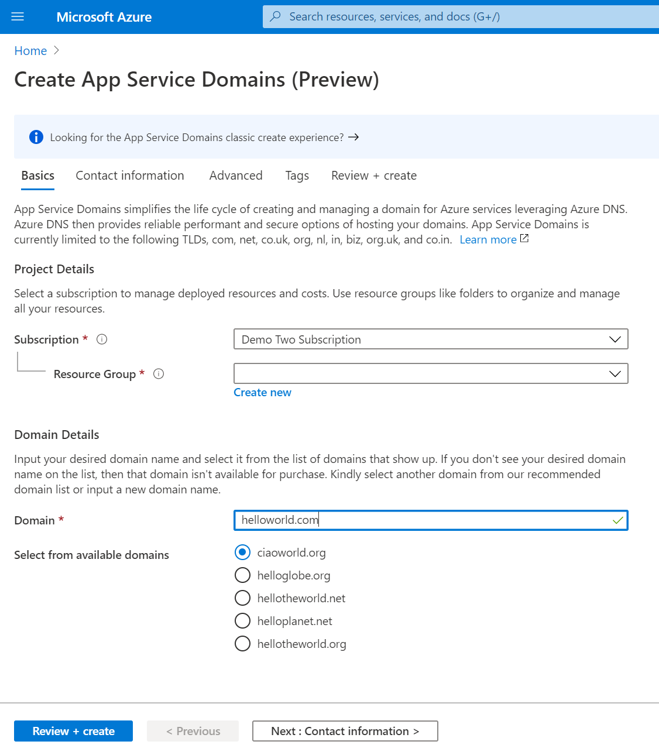Select the hellotheworld.net domain

242,598
